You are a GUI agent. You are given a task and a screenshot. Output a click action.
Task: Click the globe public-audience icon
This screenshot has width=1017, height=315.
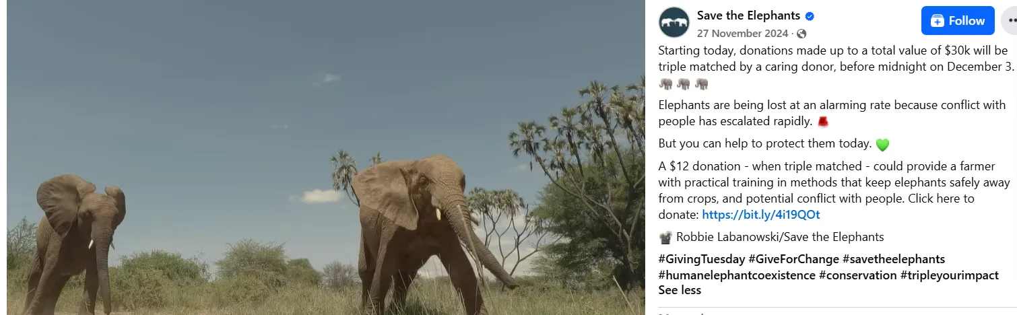pos(801,34)
